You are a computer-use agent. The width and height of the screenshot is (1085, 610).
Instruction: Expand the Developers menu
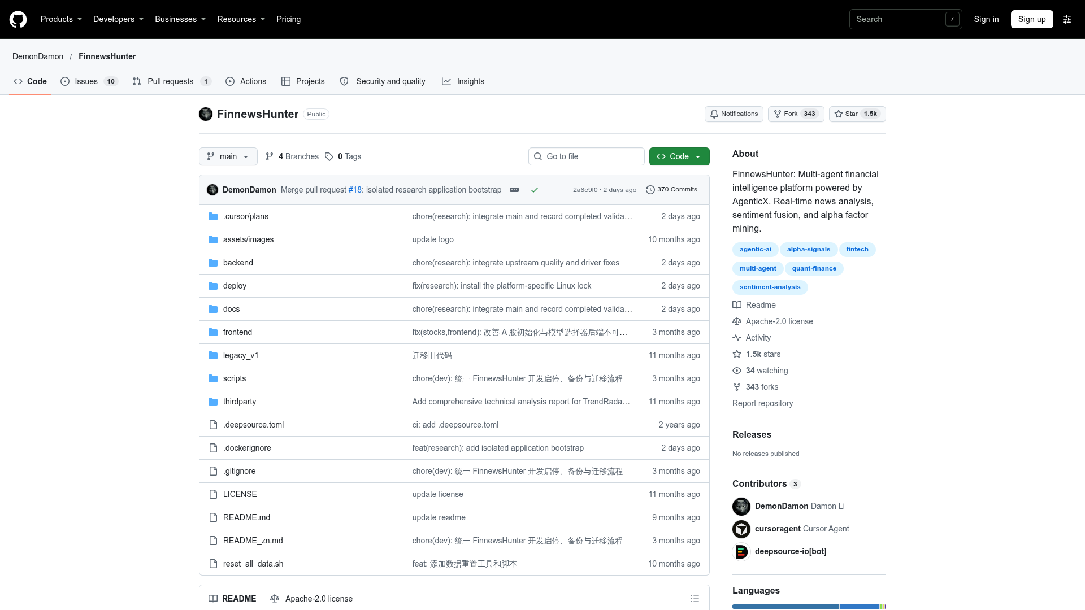(118, 19)
